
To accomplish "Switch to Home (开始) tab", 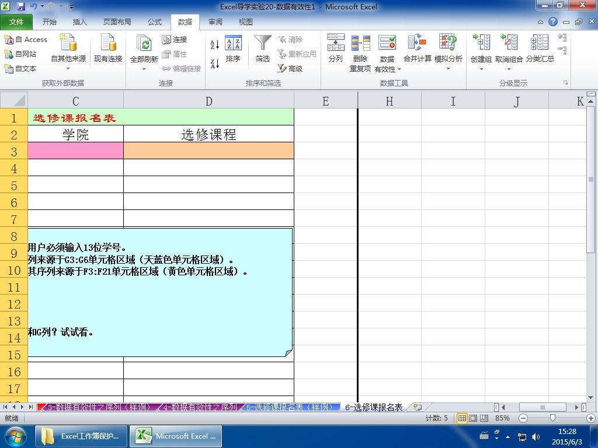I will coord(49,22).
